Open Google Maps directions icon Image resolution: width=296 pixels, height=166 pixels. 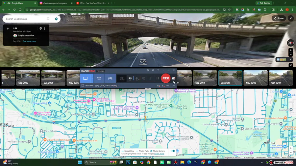[x=56, y=19]
